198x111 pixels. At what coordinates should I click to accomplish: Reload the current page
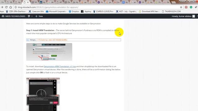click(6, 7)
